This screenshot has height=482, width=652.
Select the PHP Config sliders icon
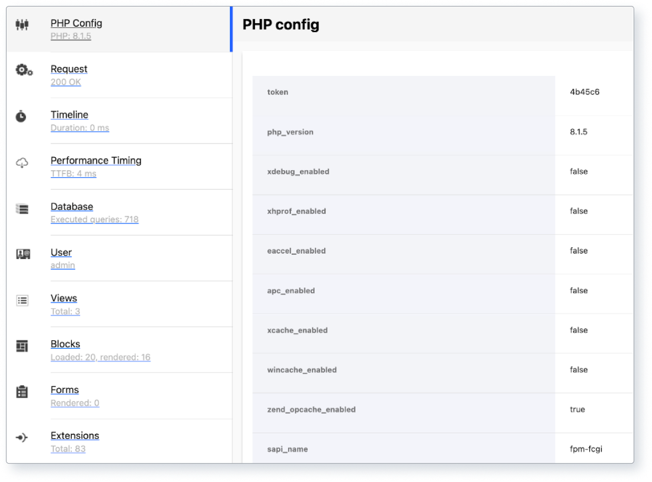pyautogui.click(x=21, y=25)
